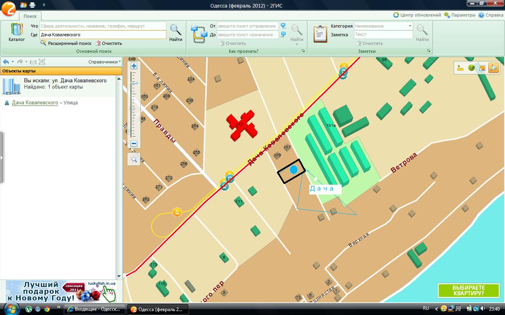
Task: Select the green radius search tool
Action: pos(471,68)
